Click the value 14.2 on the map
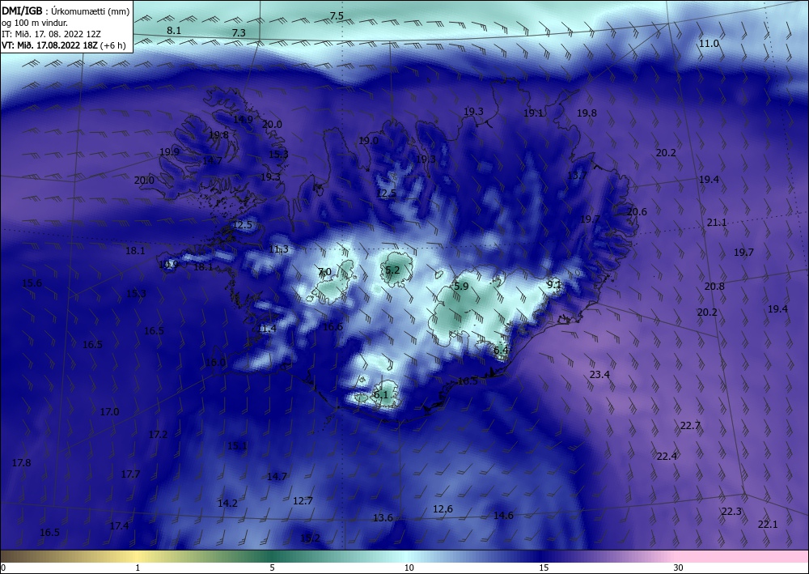Screen dimensions: 809x574 coord(227,504)
